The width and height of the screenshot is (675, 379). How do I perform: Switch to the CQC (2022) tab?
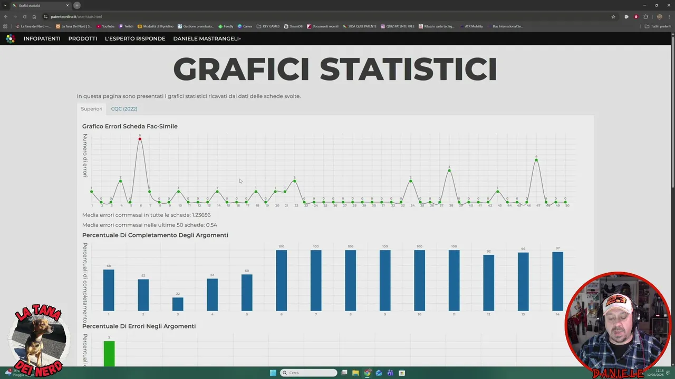(x=124, y=109)
